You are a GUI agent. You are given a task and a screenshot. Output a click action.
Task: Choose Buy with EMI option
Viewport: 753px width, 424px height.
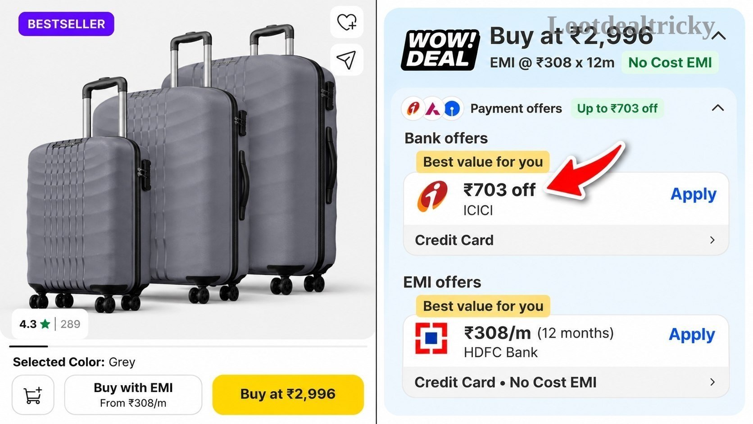pyautogui.click(x=133, y=395)
